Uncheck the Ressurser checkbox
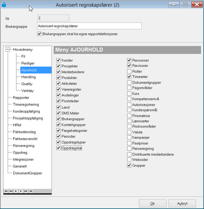 click(x=129, y=60)
